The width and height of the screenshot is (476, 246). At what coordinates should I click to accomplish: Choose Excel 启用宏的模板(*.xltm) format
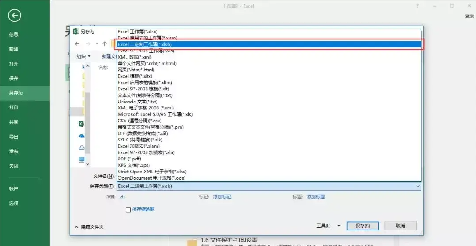[x=269, y=82]
